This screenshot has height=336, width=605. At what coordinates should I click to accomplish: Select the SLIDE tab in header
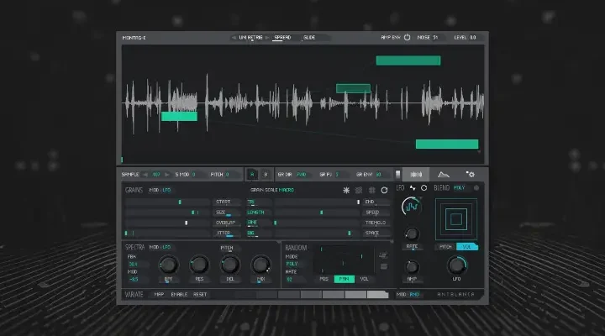pos(310,37)
